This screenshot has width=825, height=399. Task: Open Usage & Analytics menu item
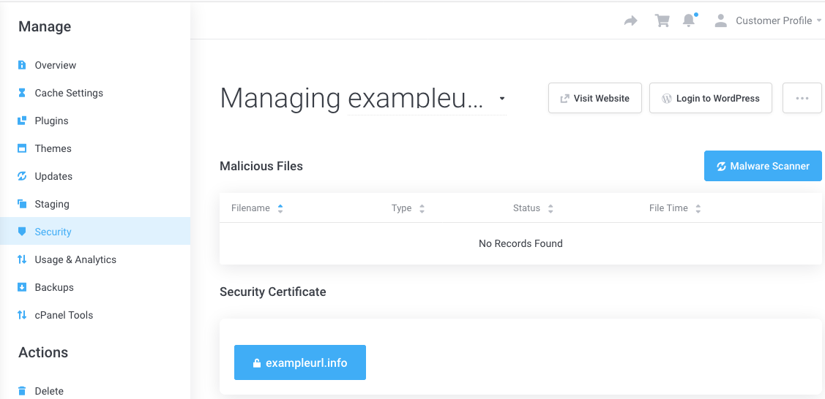75,259
